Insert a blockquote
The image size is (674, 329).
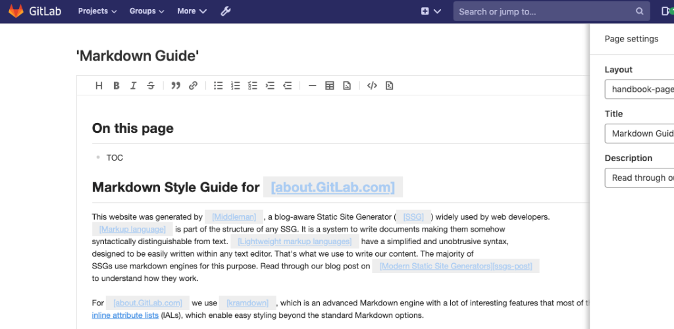tap(175, 86)
